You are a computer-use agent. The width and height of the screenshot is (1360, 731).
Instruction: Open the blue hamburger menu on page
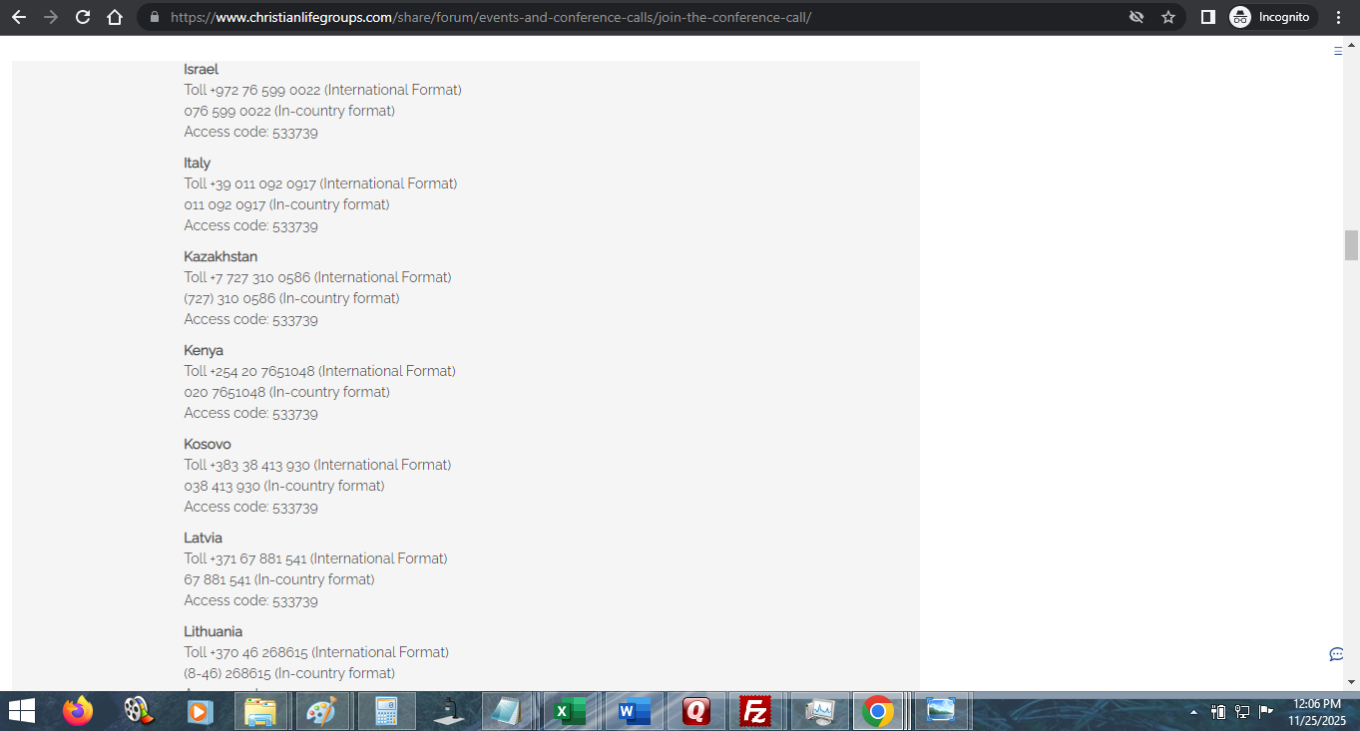1338,51
